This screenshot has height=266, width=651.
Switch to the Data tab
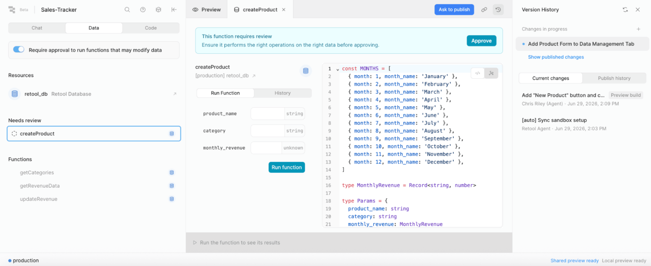click(x=94, y=28)
